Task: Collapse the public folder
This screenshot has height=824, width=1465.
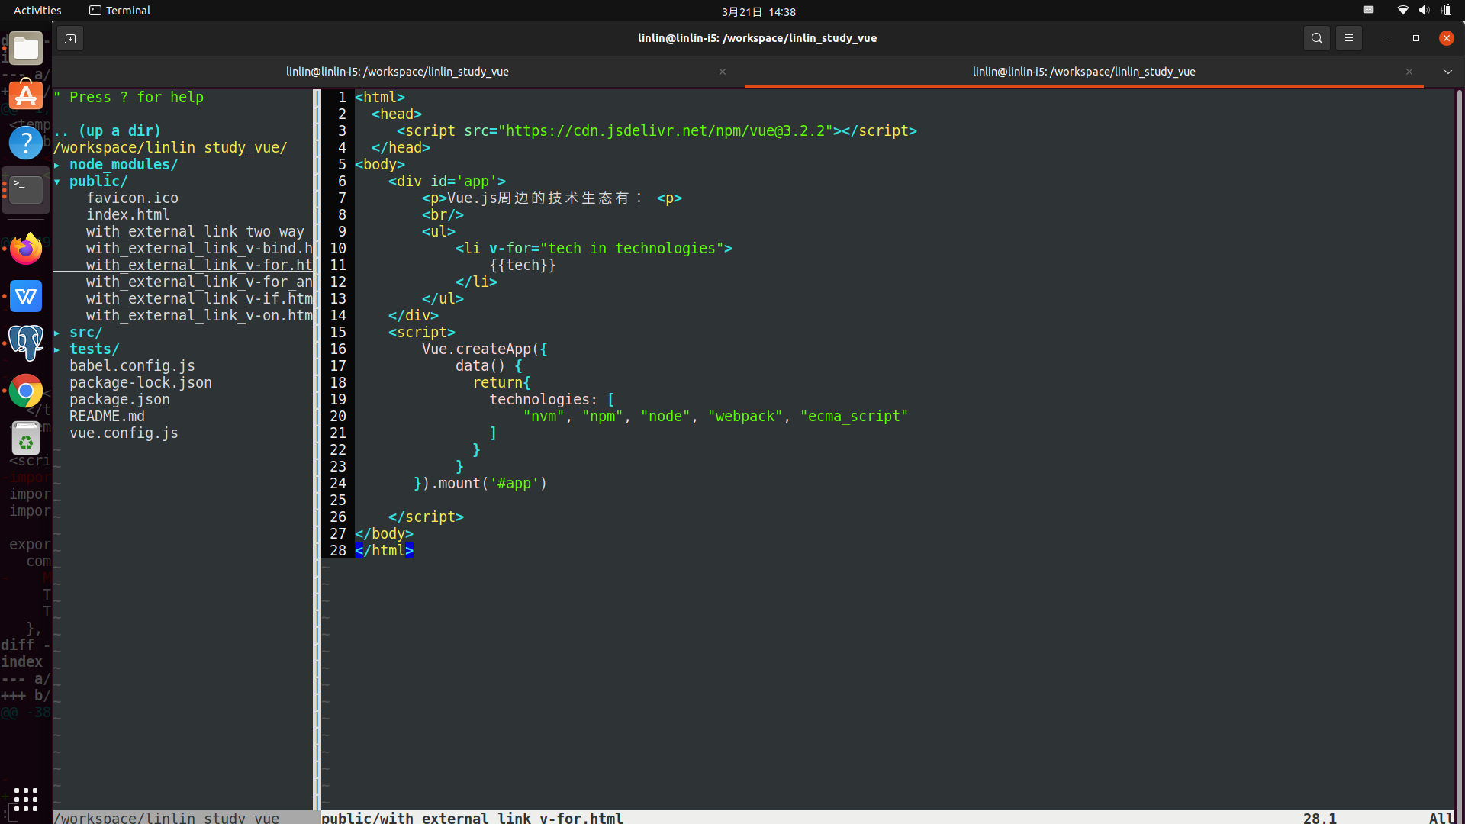Action: pyautogui.click(x=98, y=181)
